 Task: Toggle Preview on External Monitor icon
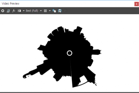coord(8,11)
